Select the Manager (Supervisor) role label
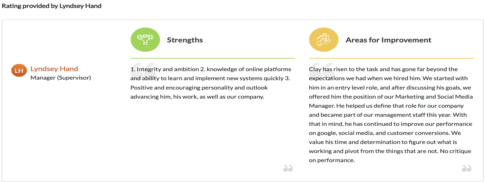 point(61,78)
